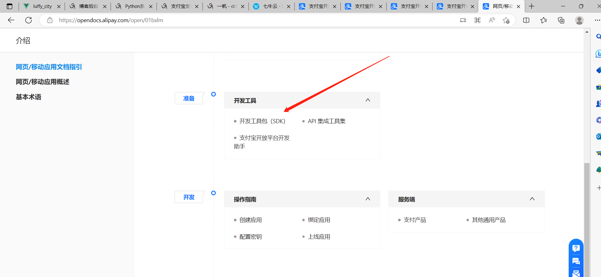Select 网页/移动应用概述 in sidebar

click(42, 82)
